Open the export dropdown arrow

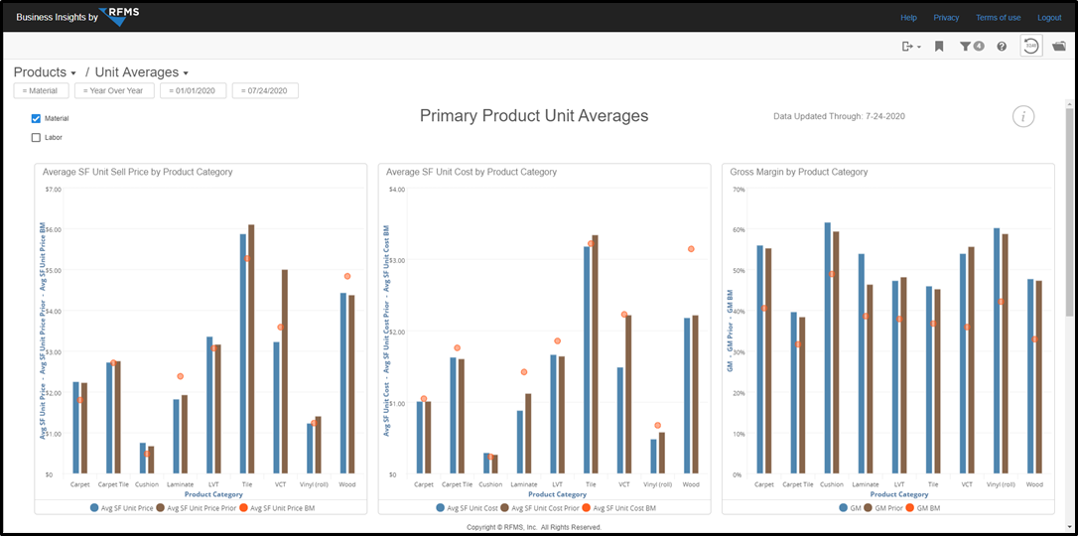tap(919, 47)
